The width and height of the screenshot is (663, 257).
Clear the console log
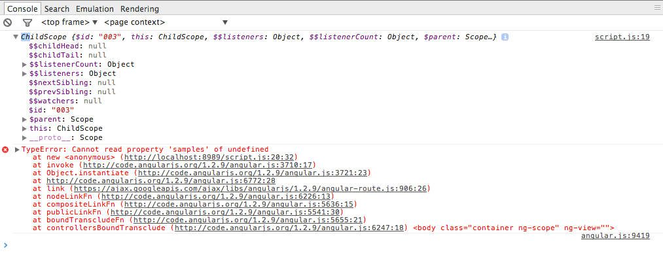pos(7,22)
